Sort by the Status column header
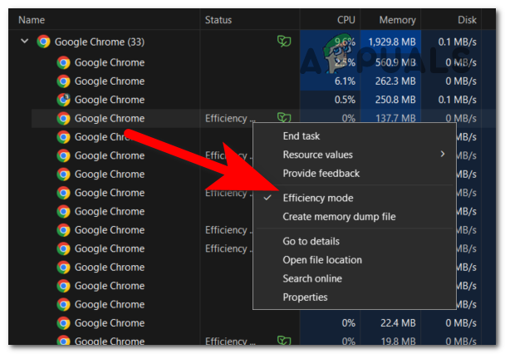Image resolution: width=505 pixels, height=354 pixels. [218, 20]
